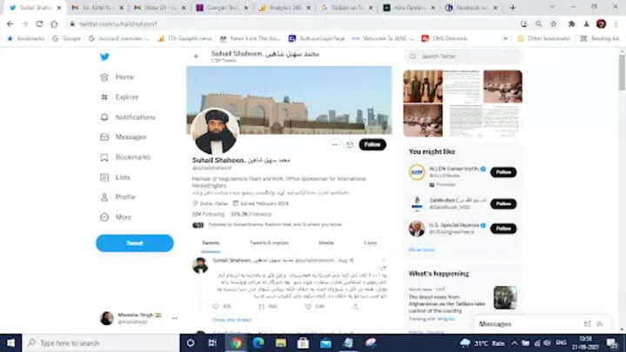This screenshot has height=352, width=626.
Task: Click Show this thread link
Action: pyautogui.click(x=232, y=320)
